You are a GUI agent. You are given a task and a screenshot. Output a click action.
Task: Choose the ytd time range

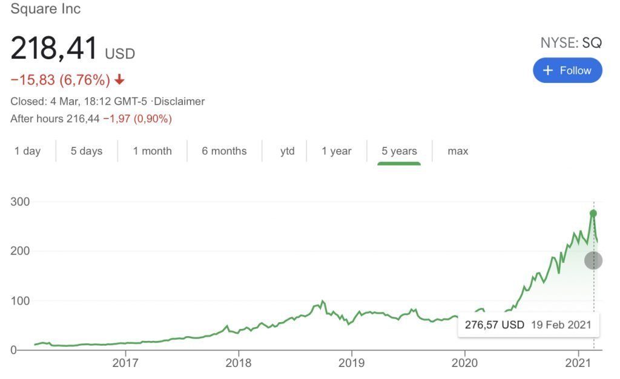(x=287, y=151)
